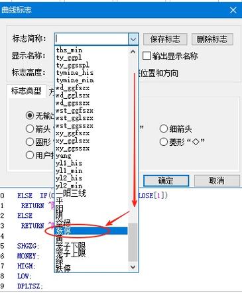Click the dropdown list scrollbar thumb

133,242
